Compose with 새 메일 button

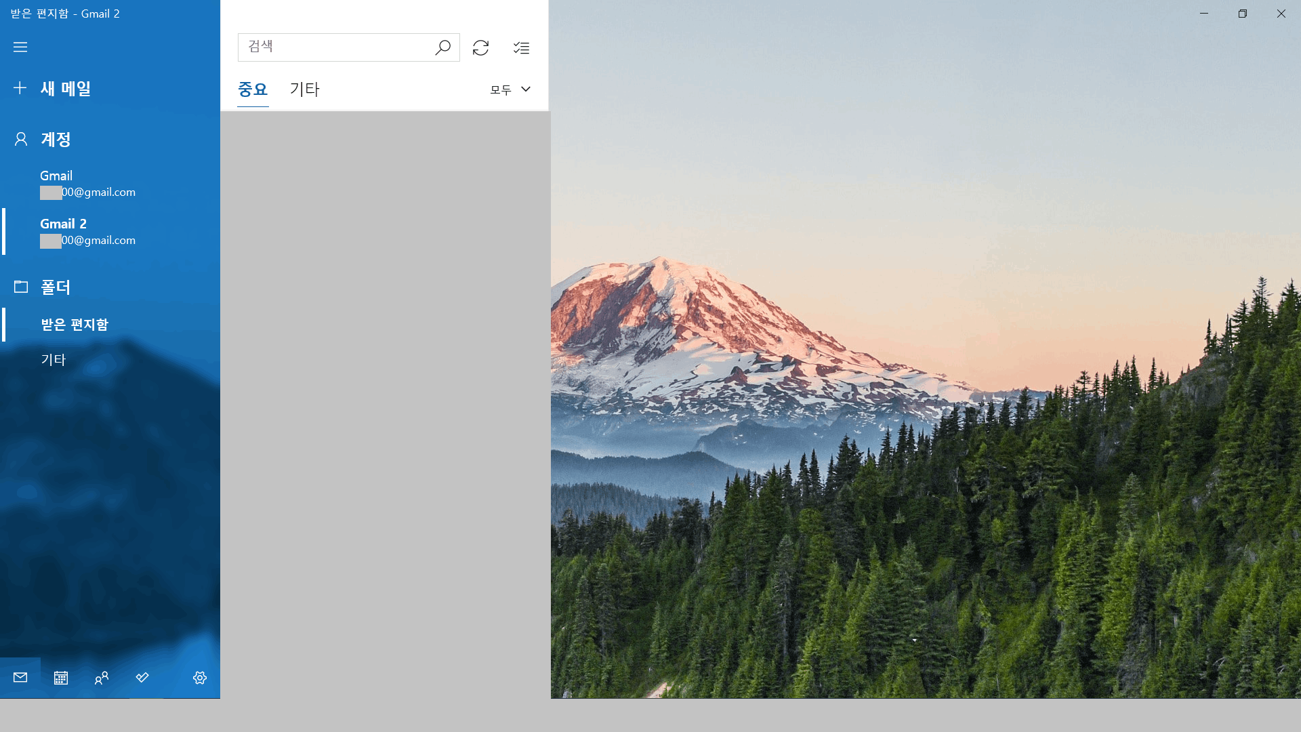[x=65, y=88]
